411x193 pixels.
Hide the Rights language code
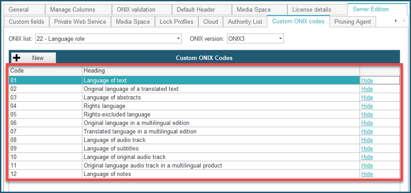click(x=367, y=106)
